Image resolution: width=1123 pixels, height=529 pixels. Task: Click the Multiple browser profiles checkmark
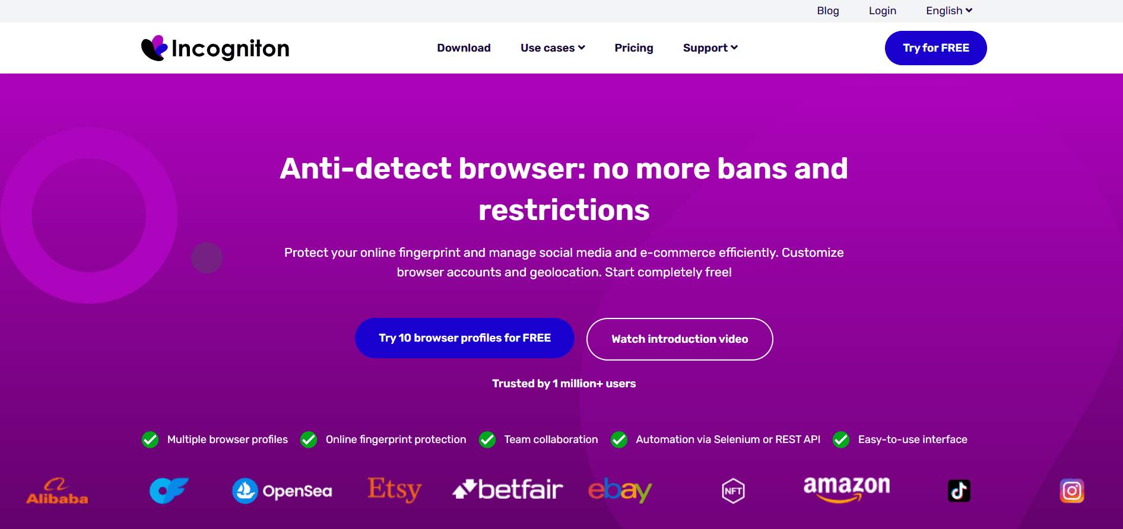point(150,439)
